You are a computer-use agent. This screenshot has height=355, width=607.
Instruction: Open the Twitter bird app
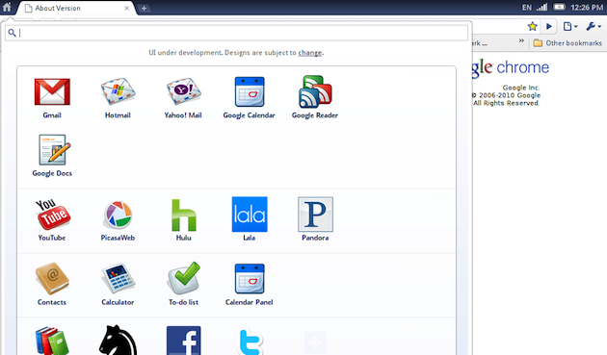pyautogui.click(x=250, y=342)
